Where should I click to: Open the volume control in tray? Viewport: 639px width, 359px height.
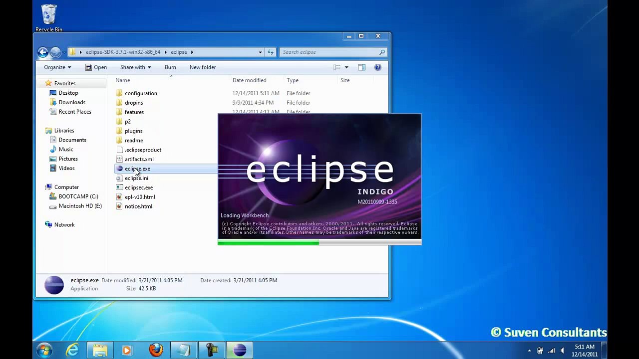pyautogui.click(x=562, y=351)
